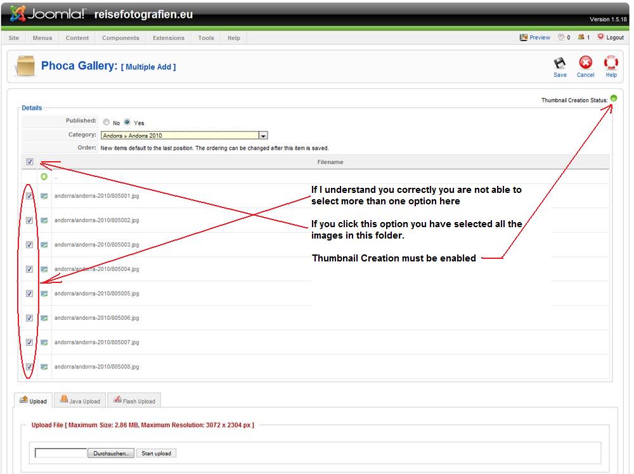Click the Preview icon in top bar
The width and height of the screenshot is (634, 474).
coord(524,37)
